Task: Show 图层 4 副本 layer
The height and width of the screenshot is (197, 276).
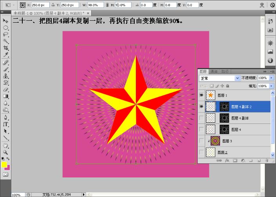Action: click(201, 118)
